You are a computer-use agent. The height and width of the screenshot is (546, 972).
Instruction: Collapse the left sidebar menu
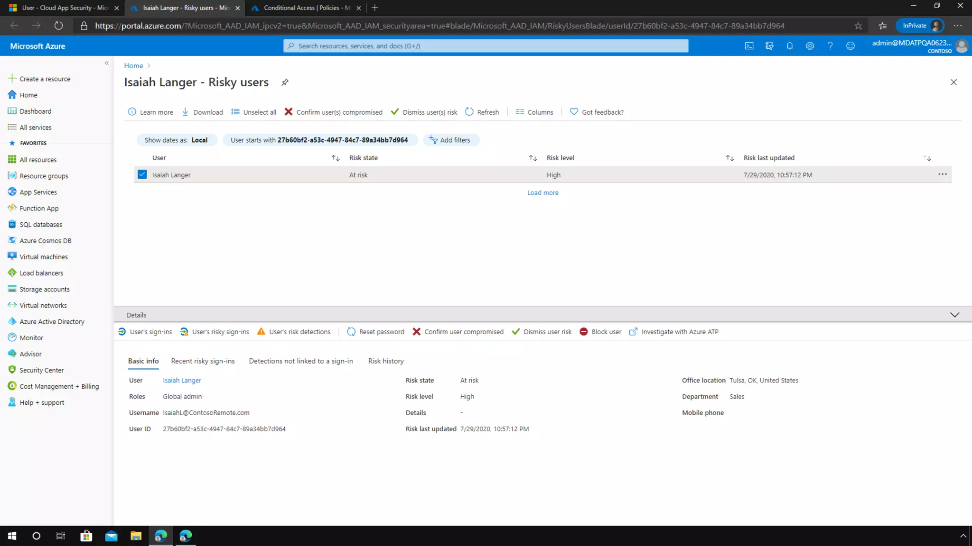click(107, 63)
